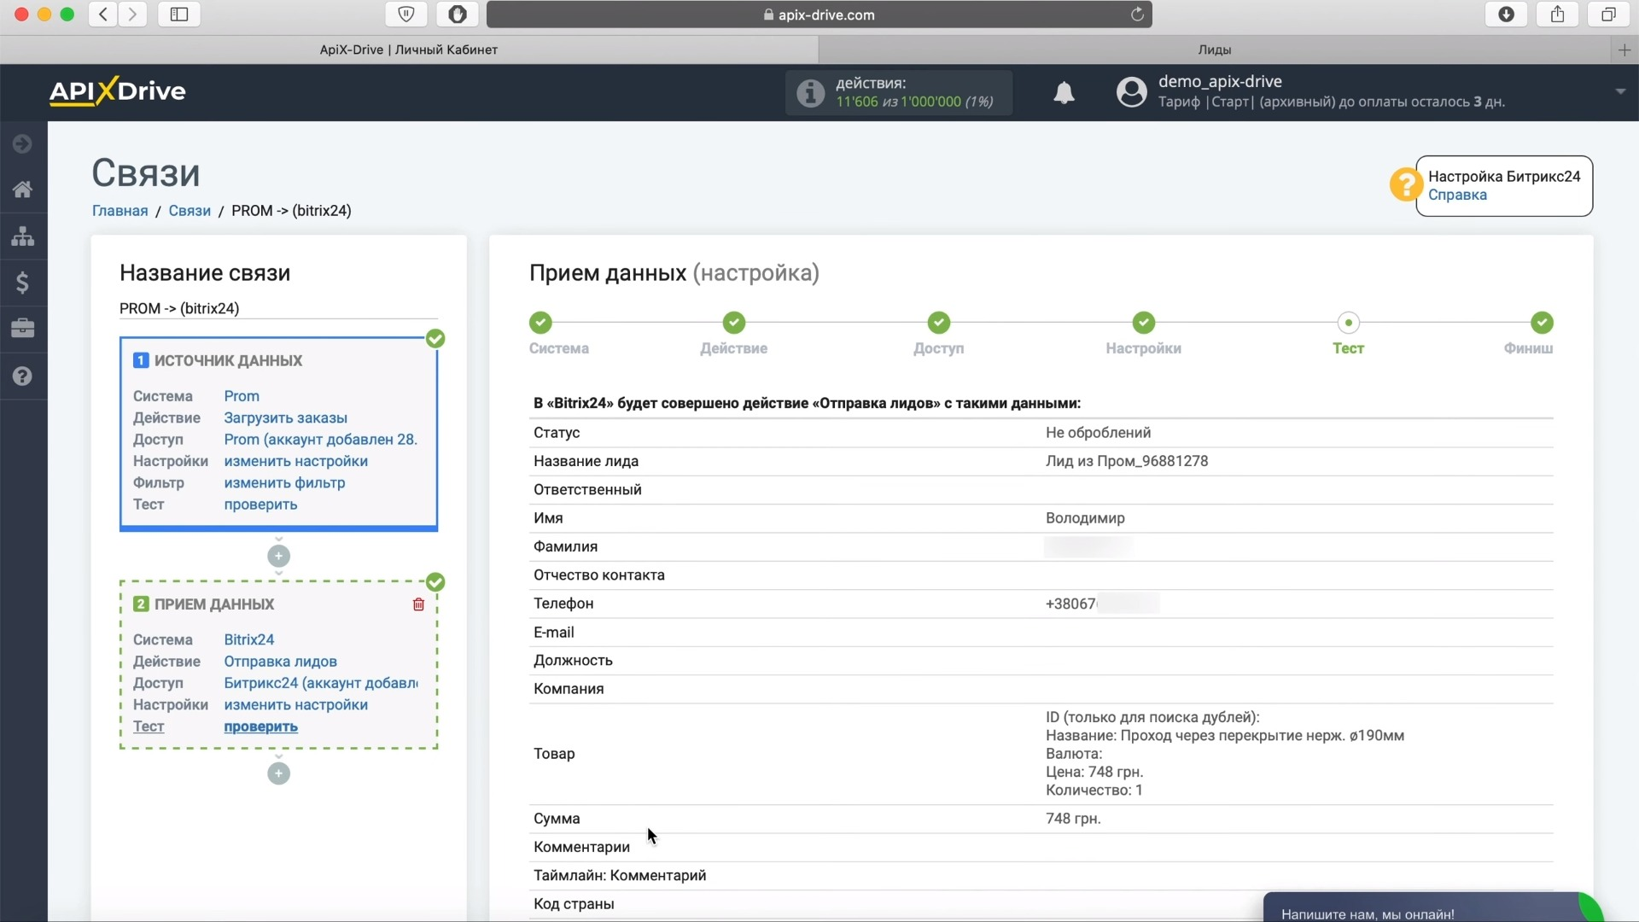The width and height of the screenshot is (1639, 922).
Task: Go to Настройки wizard step
Action: click(x=1143, y=323)
